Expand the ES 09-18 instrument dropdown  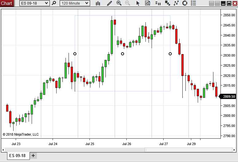(46, 3)
